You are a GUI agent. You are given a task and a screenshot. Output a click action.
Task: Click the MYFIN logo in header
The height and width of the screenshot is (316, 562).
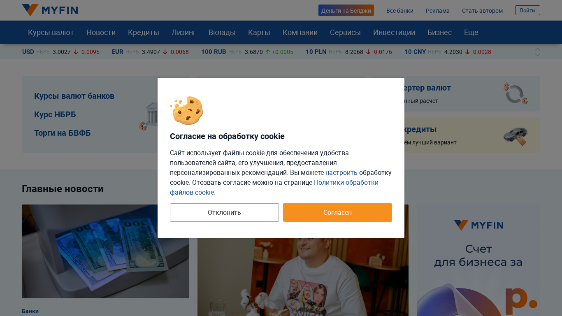point(50,10)
